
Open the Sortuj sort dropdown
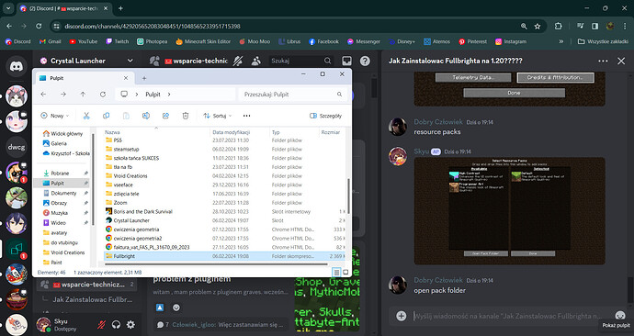[218, 116]
